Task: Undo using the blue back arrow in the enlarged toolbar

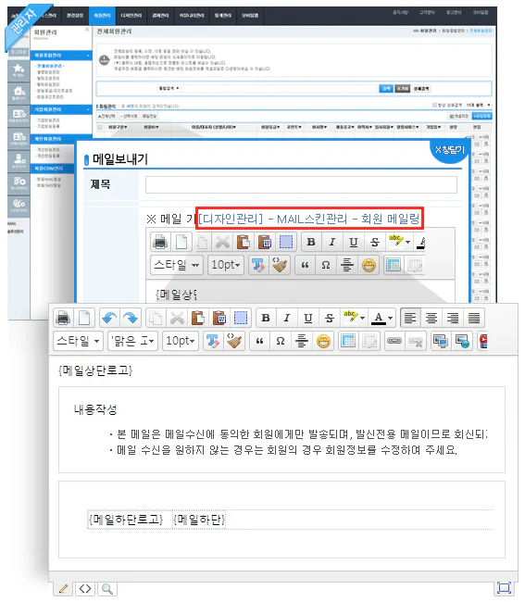Action: pyautogui.click(x=109, y=318)
